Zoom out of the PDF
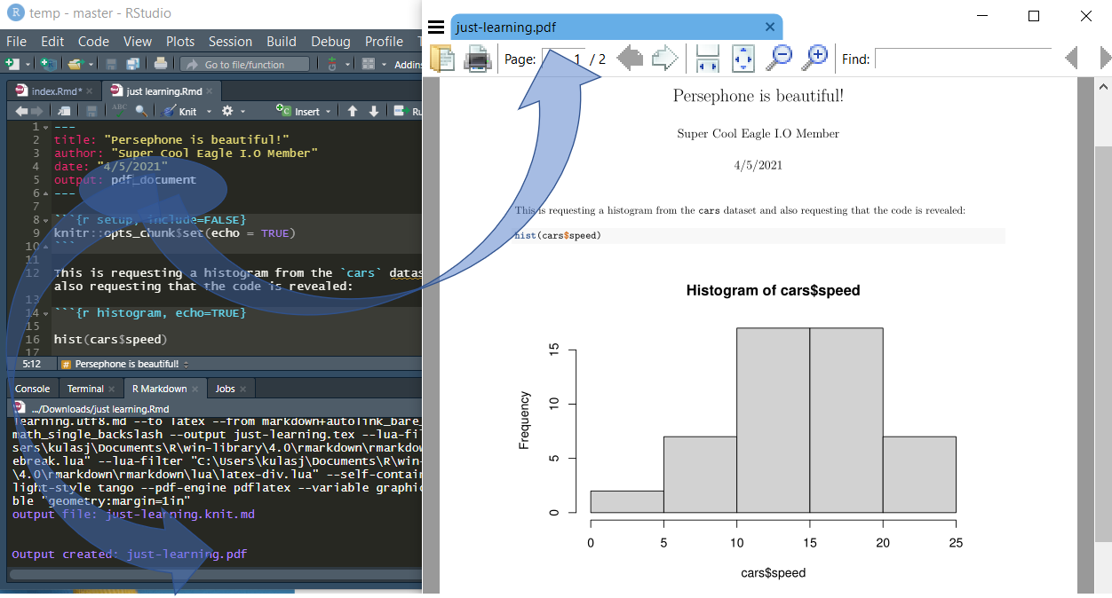The image size is (1112, 598). [x=779, y=58]
